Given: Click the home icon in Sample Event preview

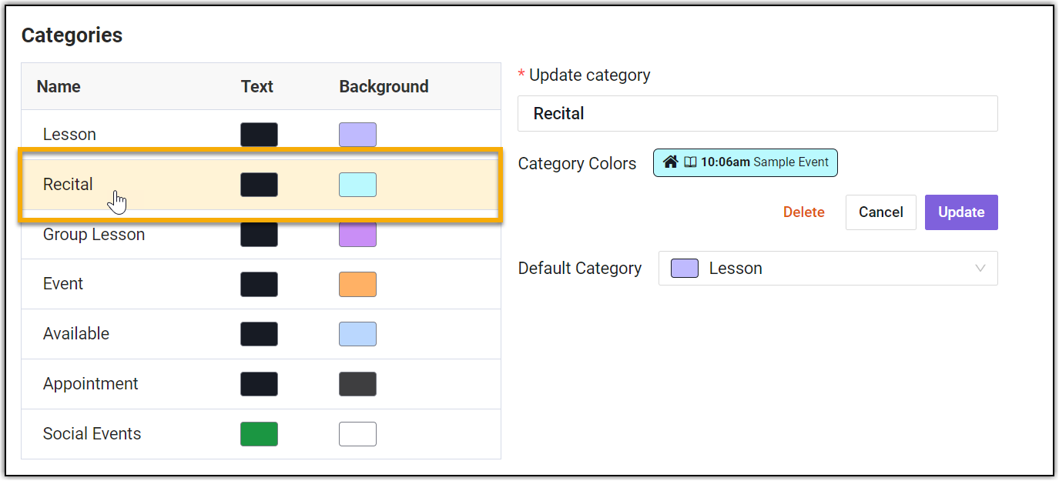Looking at the screenshot, I should click(671, 162).
